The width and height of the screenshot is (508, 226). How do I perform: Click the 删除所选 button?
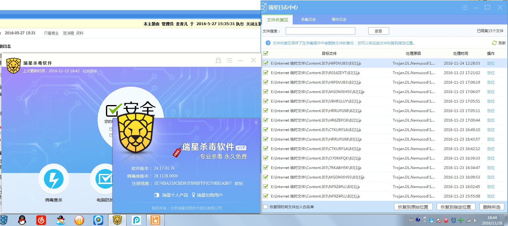pos(491,207)
